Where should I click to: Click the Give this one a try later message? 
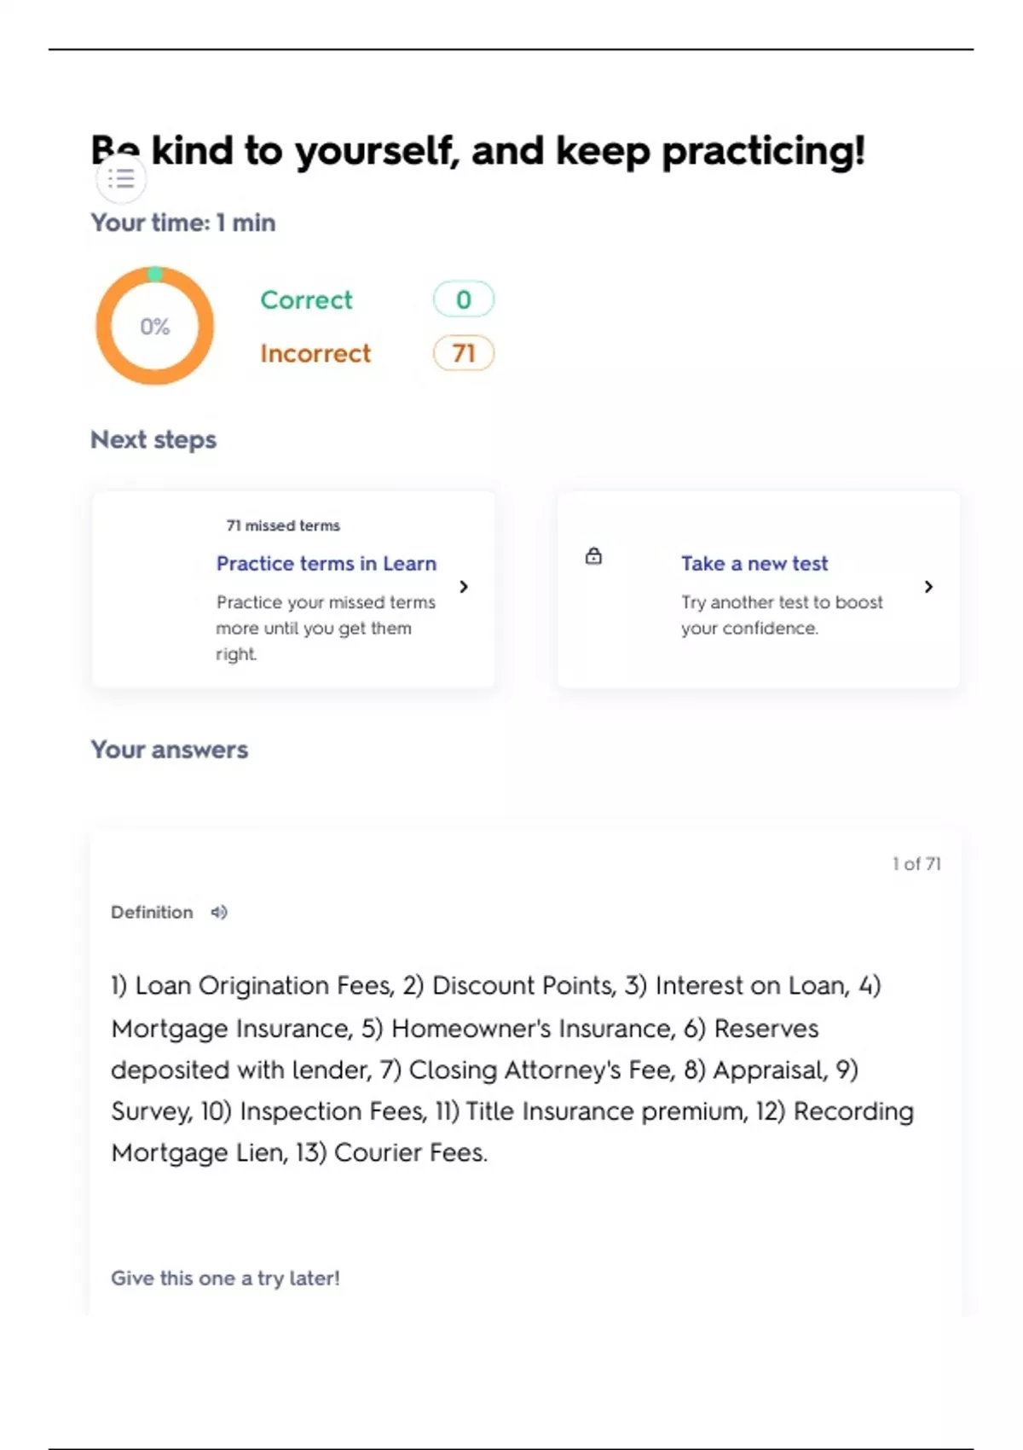tap(225, 1278)
